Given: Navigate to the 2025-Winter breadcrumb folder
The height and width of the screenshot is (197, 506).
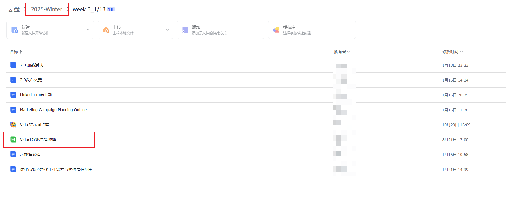Looking at the screenshot, I should click(x=47, y=9).
